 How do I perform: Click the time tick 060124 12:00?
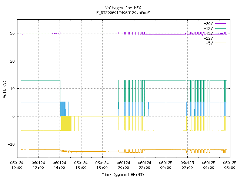click(x=38, y=165)
